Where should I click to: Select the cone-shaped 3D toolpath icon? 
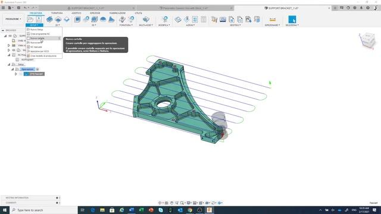(111, 19)
